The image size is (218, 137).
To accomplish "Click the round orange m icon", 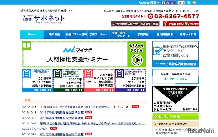I will [x=194, y=2].
